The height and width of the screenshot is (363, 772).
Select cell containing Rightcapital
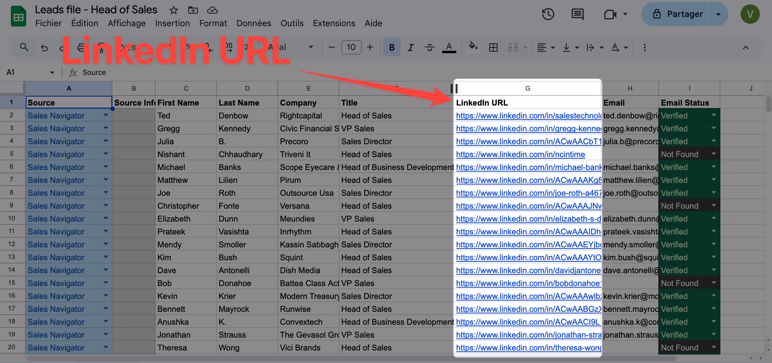308,116
